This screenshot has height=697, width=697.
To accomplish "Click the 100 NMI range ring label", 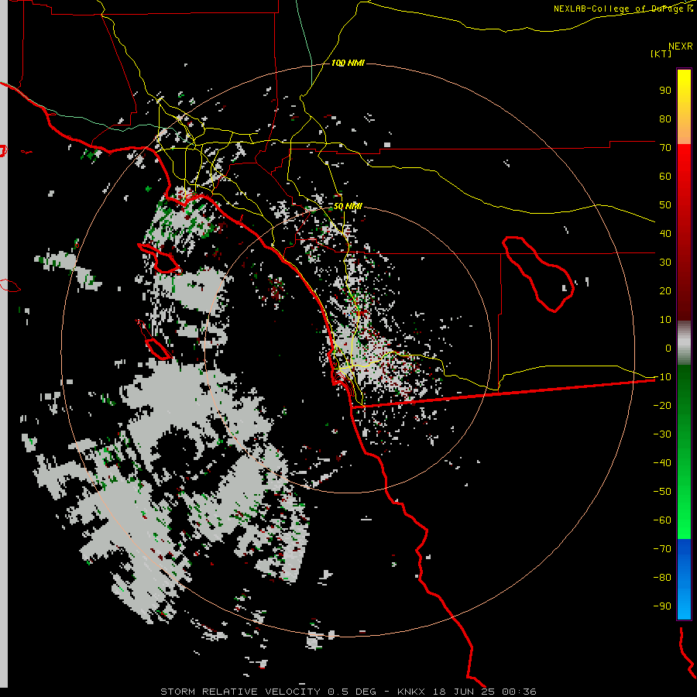I will (x=348, y=64).
